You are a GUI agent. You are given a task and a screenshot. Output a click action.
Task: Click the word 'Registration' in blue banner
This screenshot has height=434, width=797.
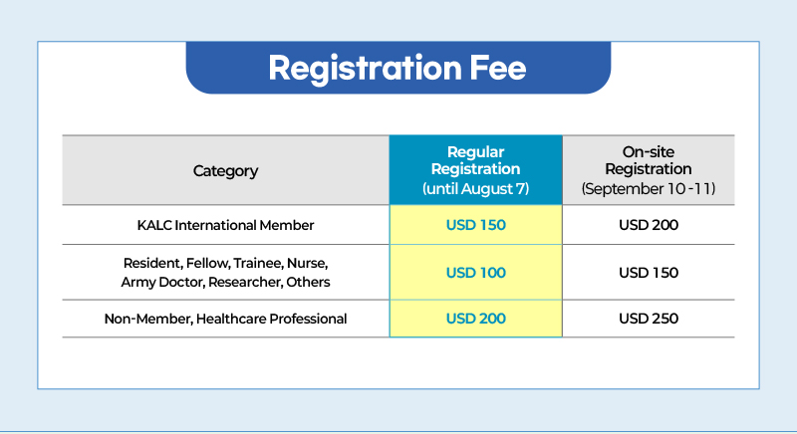click(365, 69)
